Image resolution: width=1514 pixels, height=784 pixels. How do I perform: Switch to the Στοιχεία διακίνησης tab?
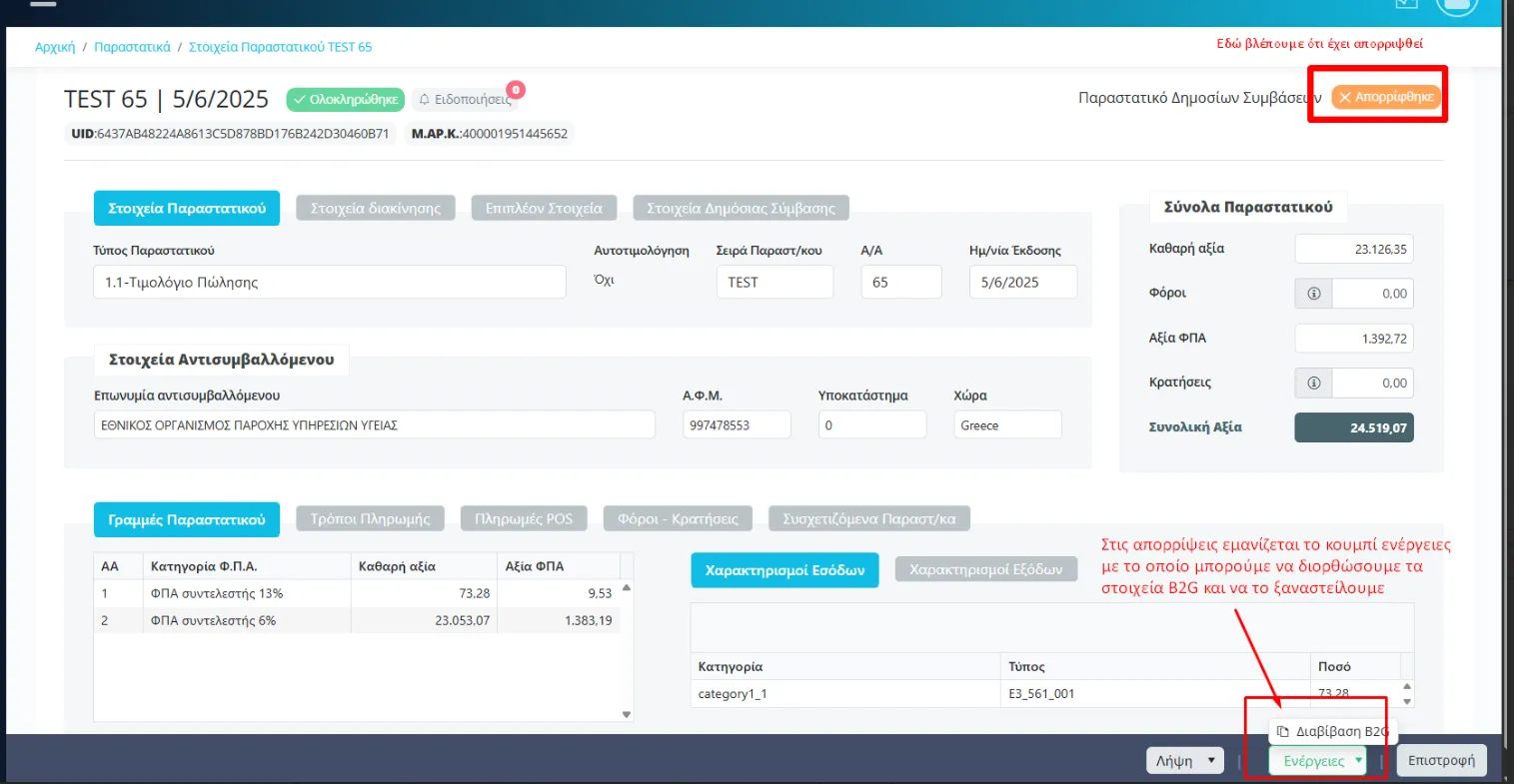(375, 209)
